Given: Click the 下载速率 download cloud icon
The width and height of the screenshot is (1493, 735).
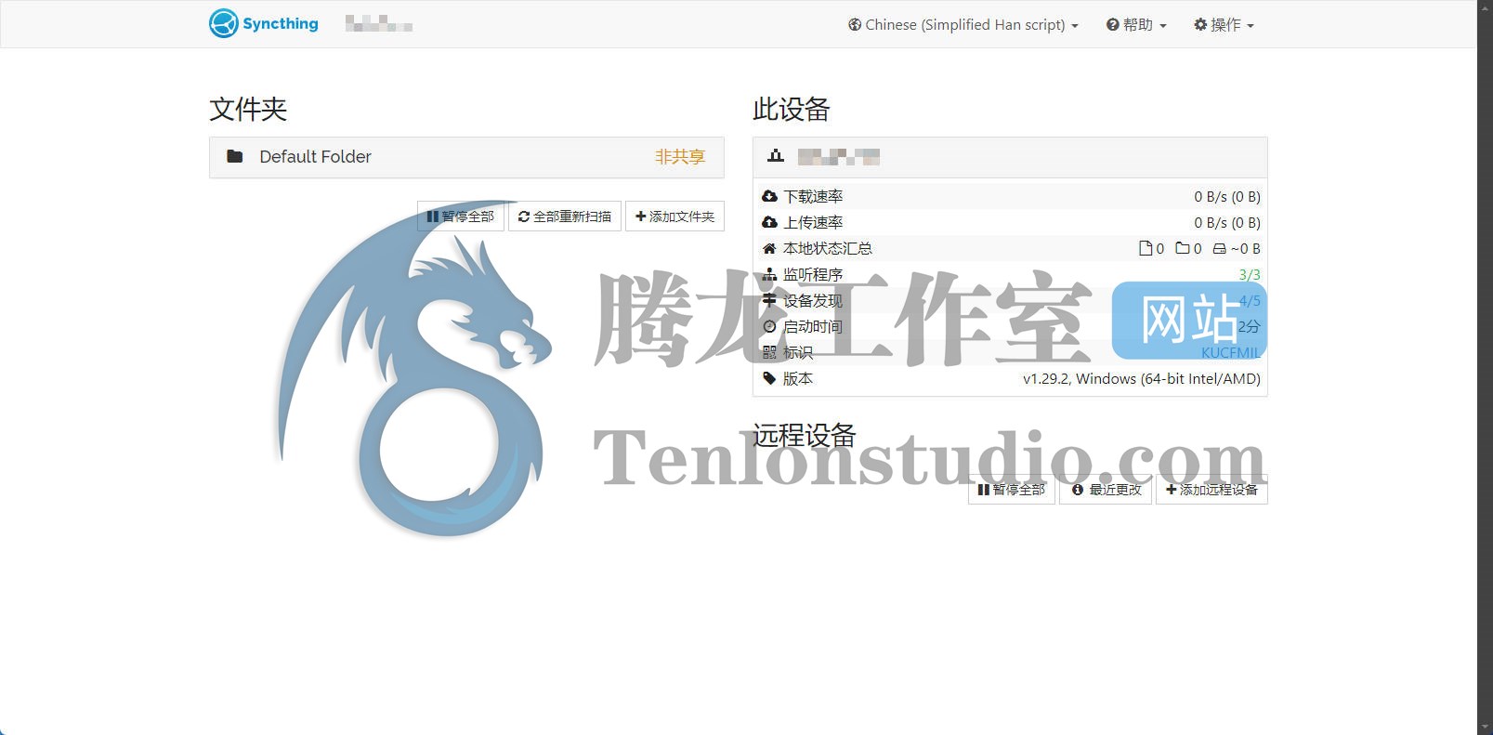Looking at the screenshot, I should tap(769, 196).
